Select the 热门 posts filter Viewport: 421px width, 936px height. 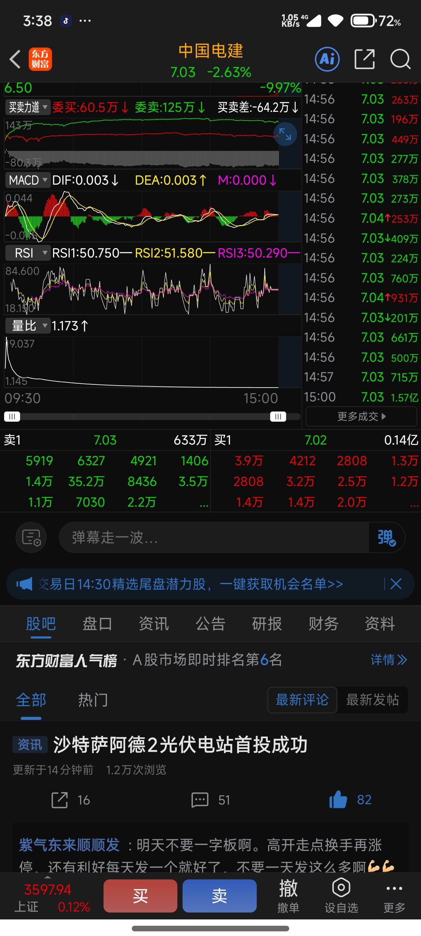(x=93, y=700)
